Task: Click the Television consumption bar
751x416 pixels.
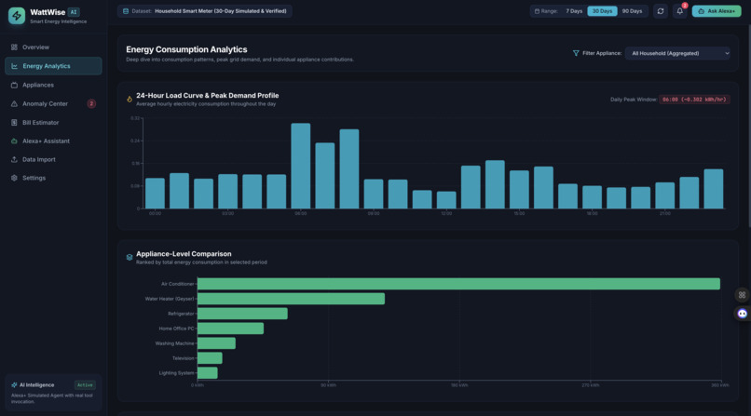Action: point(210,358)
